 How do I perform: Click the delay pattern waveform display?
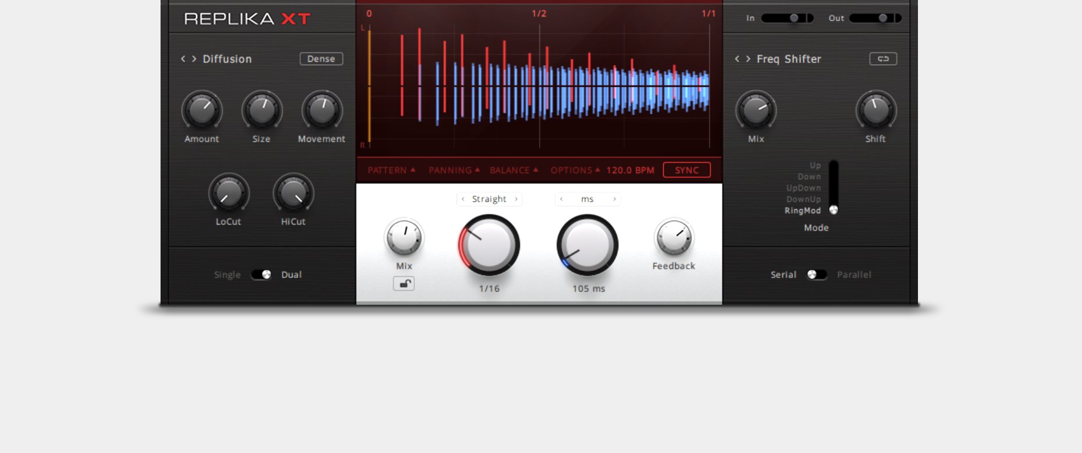tap(539, 86)
